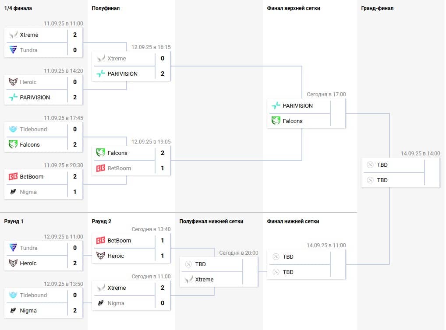
Task: Click the Гранд-финал column header
Action: coord(377,8)
